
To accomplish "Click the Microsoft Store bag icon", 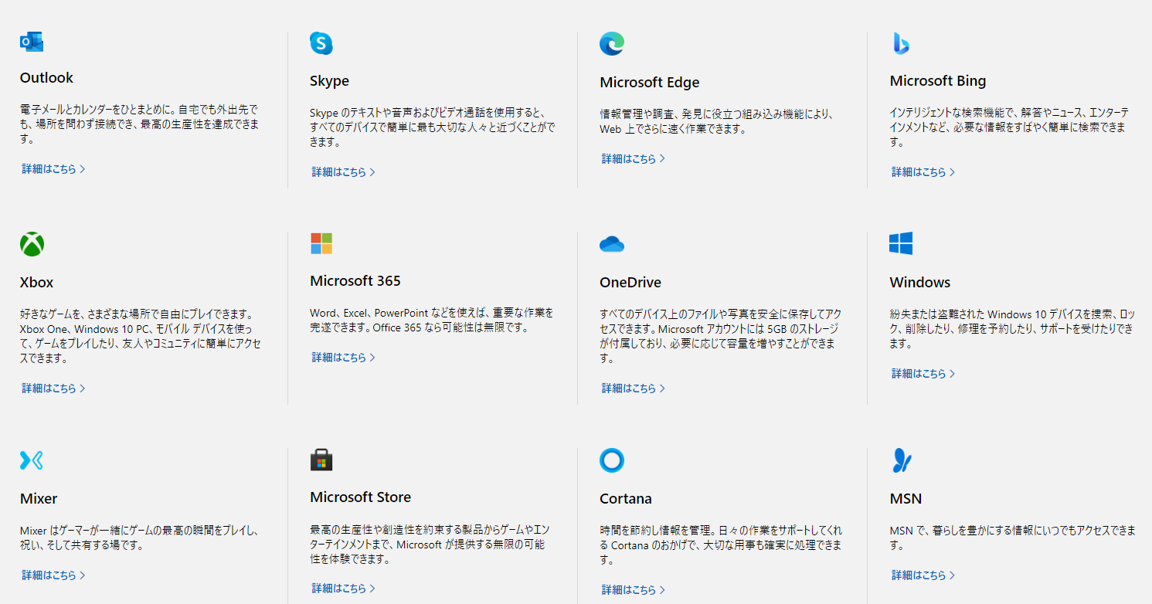I will pyautogui.click(x=321, y=460).
